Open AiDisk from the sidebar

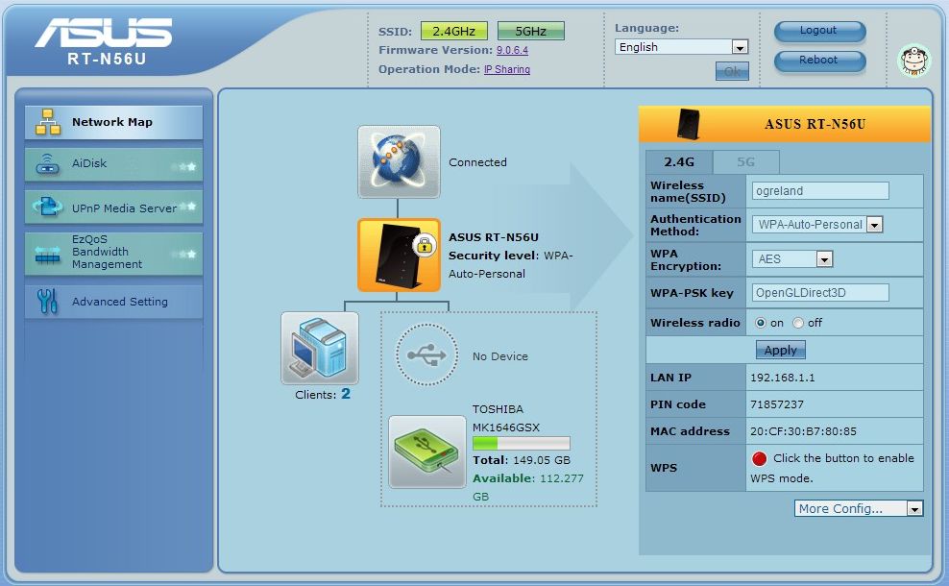click(x=113, y=164)
